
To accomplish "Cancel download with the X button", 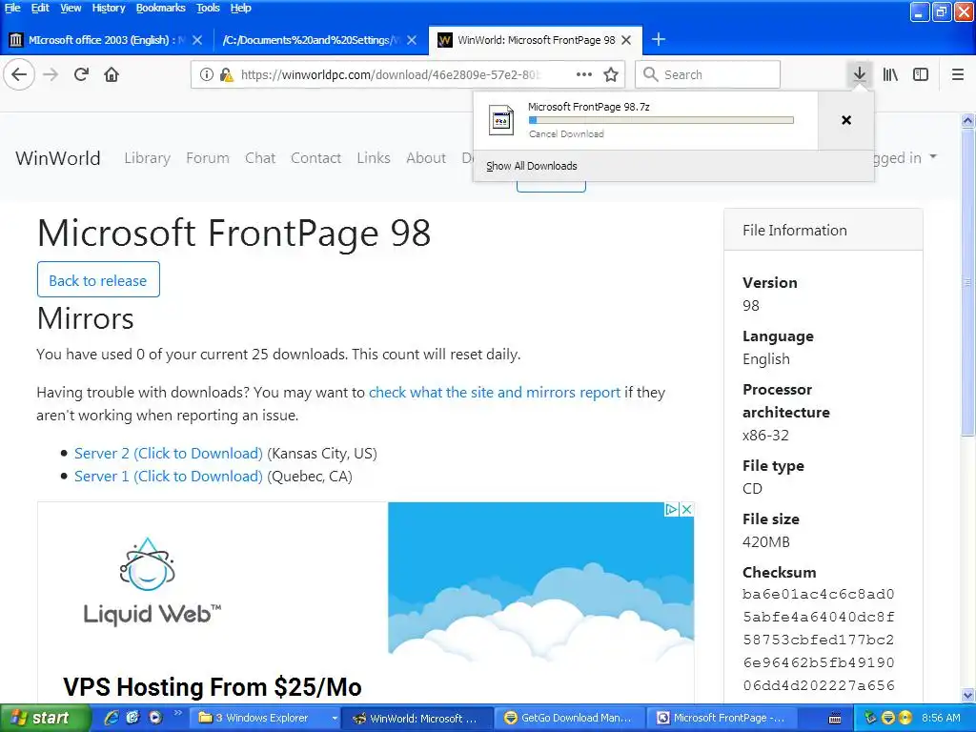I will [x=846, y=120].
